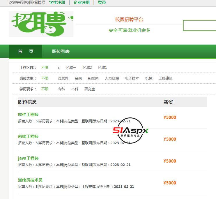The image size is (216, 199).
Task: Click the 职位信息 column header
Action: (x=27, y=102)
